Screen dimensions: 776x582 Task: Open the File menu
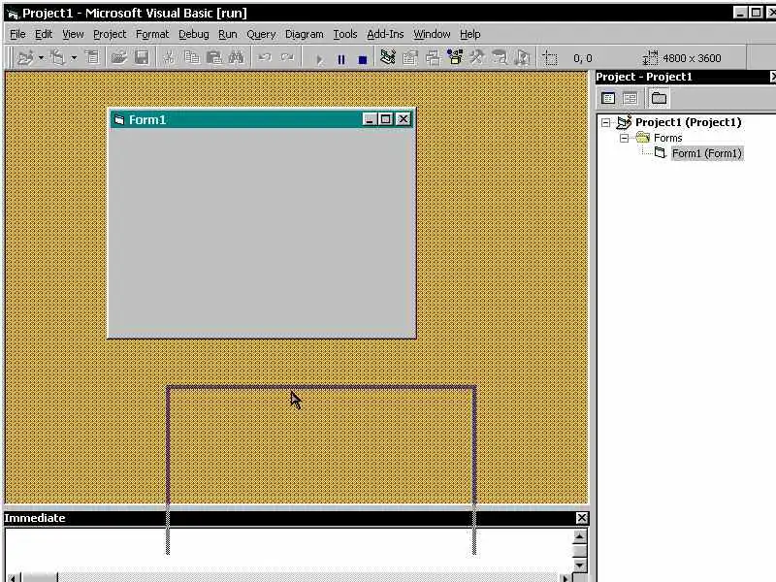tap(17, 34)
